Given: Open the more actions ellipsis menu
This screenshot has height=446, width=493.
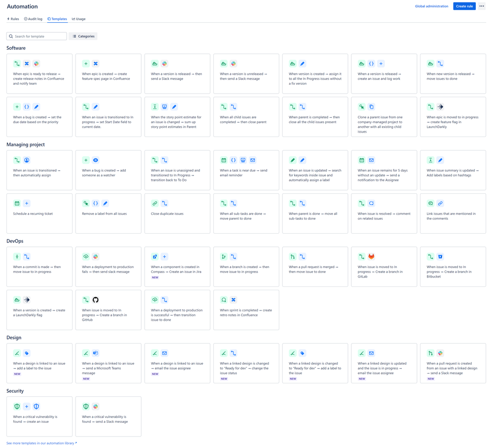Looking at the screenshot, I should (482, 6).
